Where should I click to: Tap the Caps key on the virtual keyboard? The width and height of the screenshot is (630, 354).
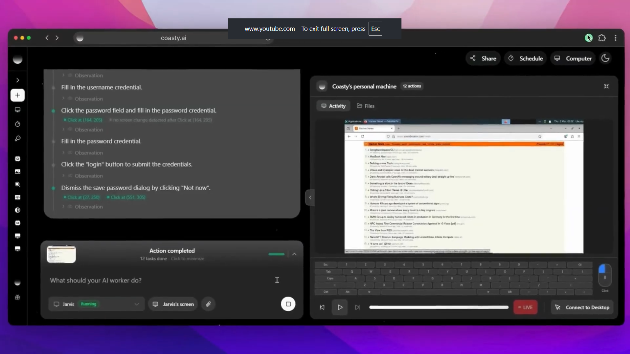330,278
